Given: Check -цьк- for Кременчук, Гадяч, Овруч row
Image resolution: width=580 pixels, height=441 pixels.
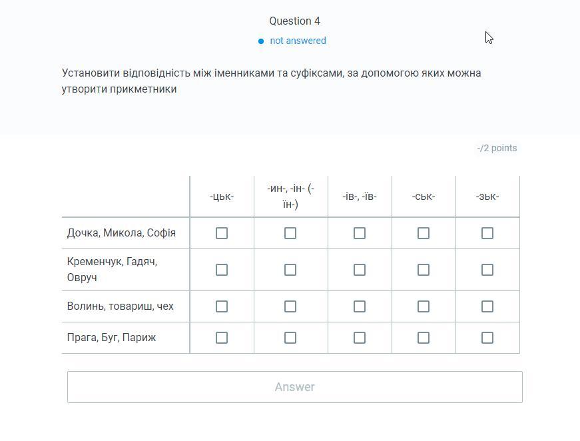Looking at the screenshot, I should 222,270.
